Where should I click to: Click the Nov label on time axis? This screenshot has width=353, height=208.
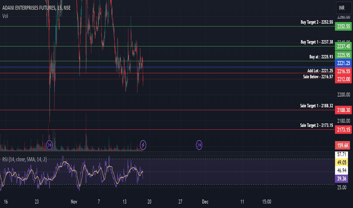point(74,202)
